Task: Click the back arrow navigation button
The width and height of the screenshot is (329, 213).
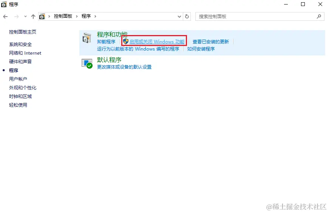Action: [5, 17]
